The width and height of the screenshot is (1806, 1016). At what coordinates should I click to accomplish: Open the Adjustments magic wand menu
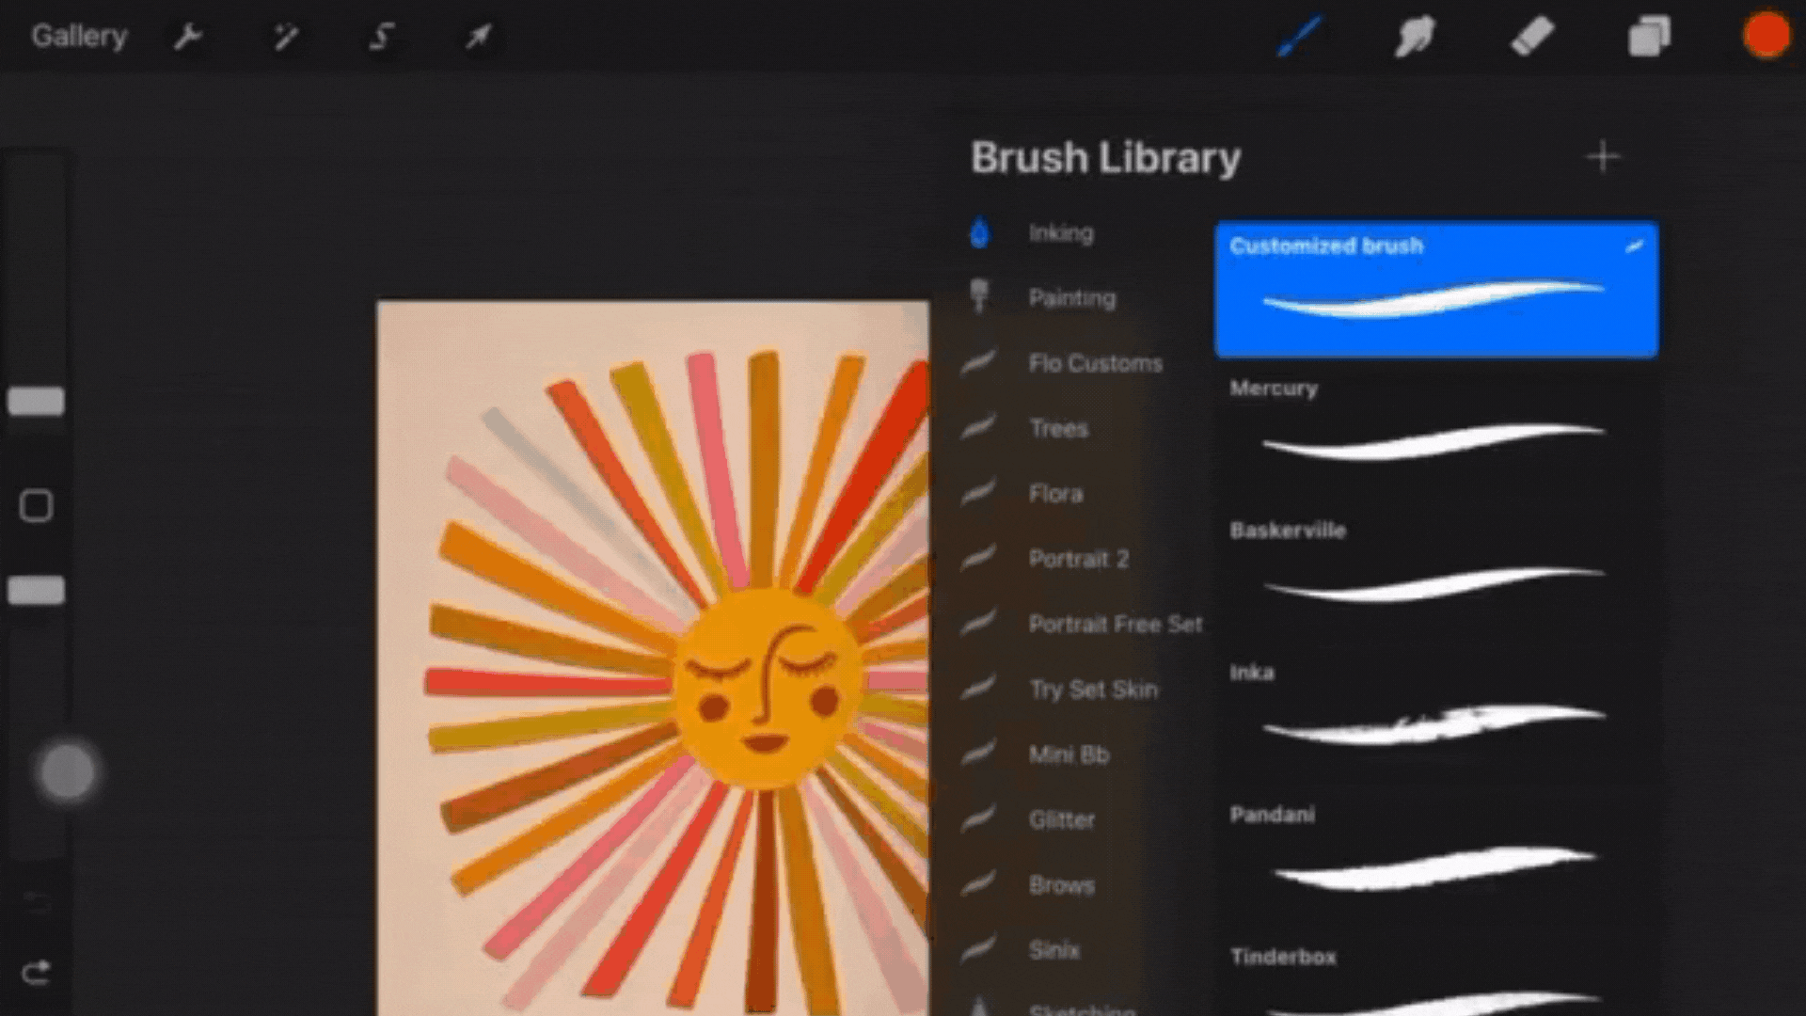(285, 37)
